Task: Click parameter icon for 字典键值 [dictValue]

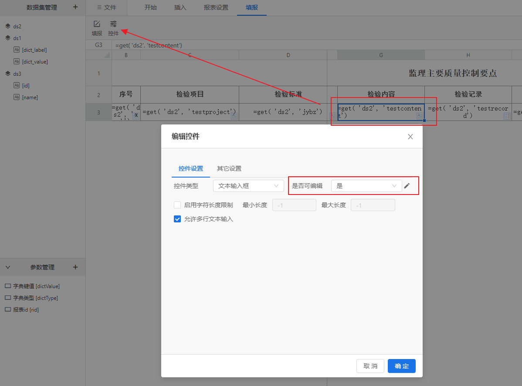Action: click(x=8, y=286)
